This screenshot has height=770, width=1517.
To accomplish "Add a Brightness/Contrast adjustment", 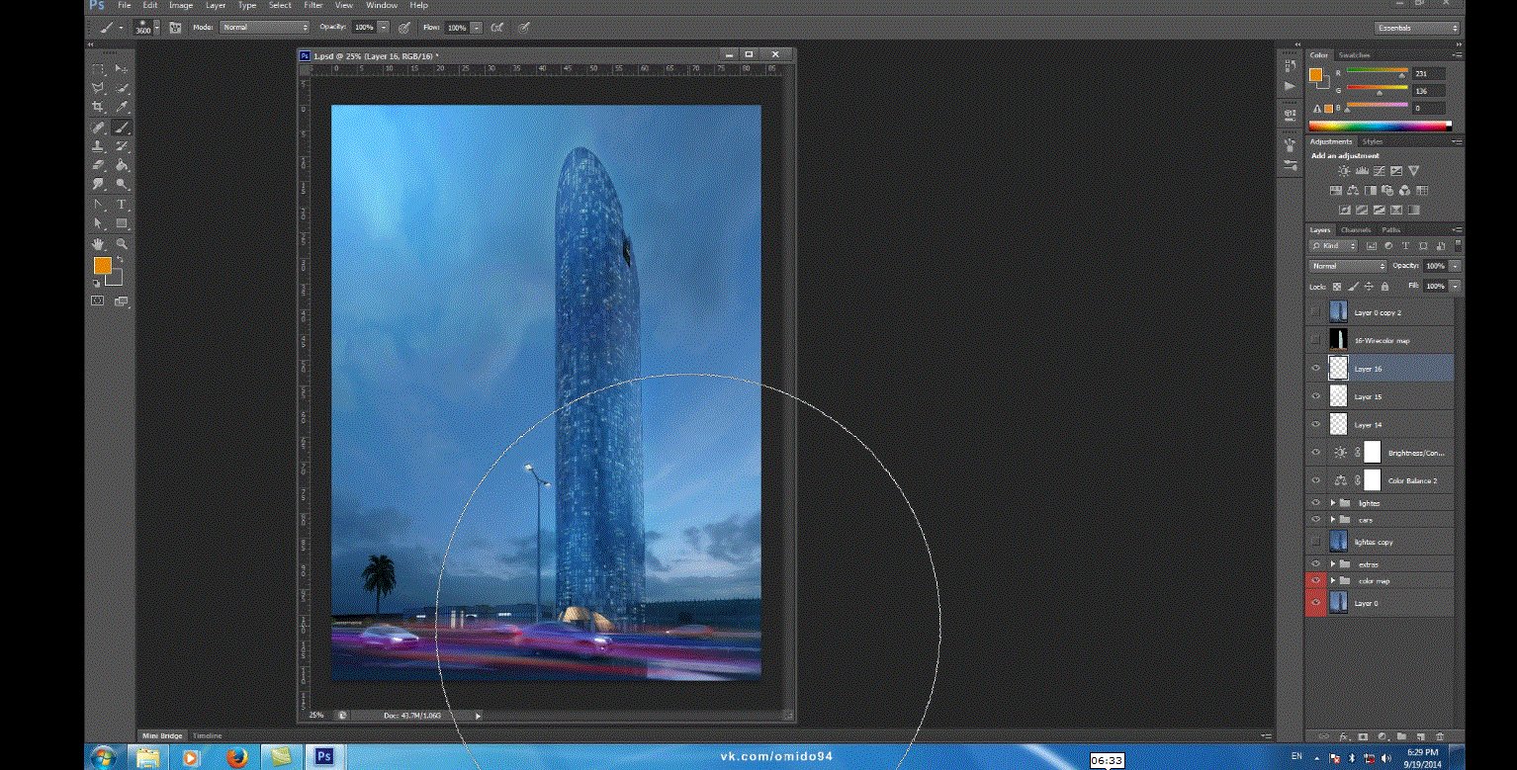I will point(1344,171).
